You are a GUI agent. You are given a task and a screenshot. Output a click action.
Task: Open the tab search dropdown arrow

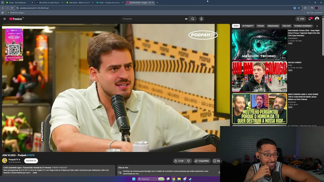coord(2,3)
